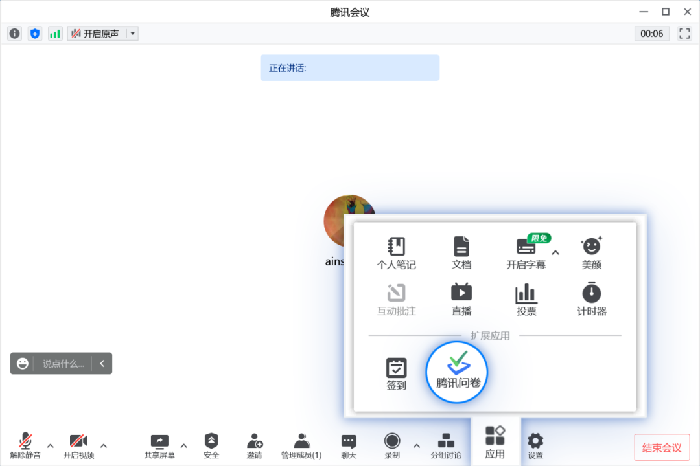
Task: Open 个人笔记 personal notes app
Action: tap(397, 253)
